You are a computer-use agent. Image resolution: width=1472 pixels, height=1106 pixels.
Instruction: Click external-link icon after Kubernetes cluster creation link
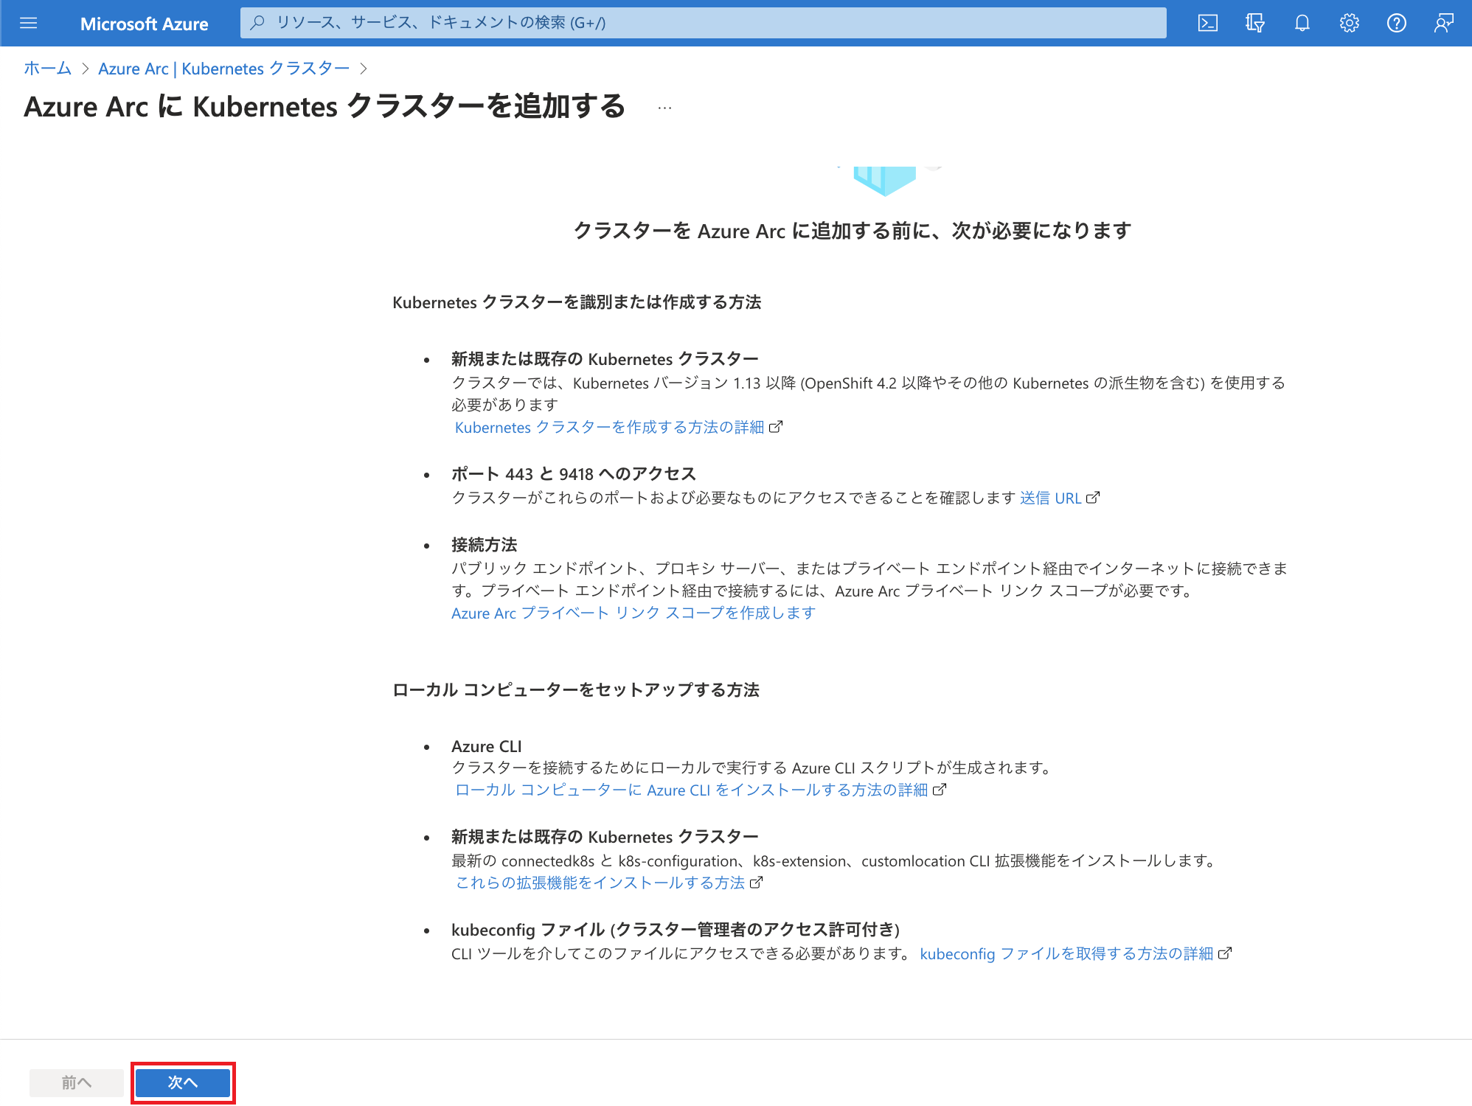tap(775, 427)
